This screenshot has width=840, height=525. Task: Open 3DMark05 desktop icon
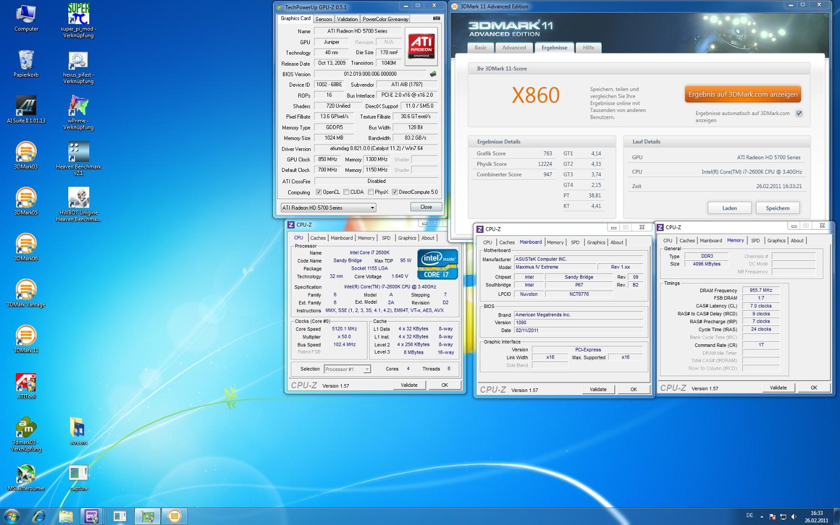26,202
